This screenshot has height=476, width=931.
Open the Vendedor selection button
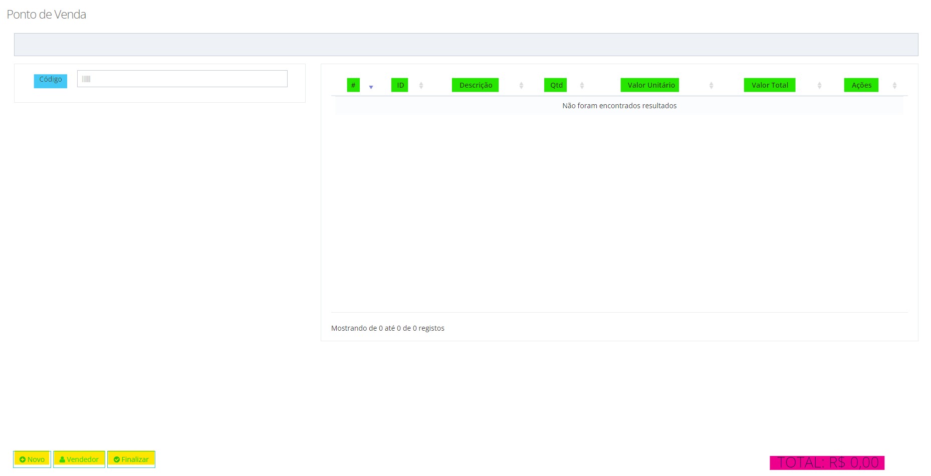(x=79, y=459)
